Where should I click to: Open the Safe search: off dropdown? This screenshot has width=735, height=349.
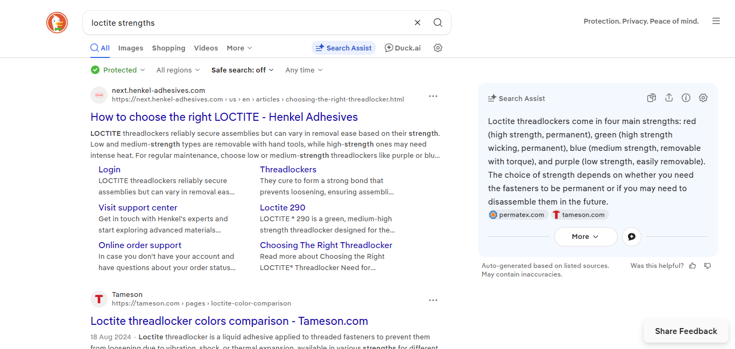[243, 70]
